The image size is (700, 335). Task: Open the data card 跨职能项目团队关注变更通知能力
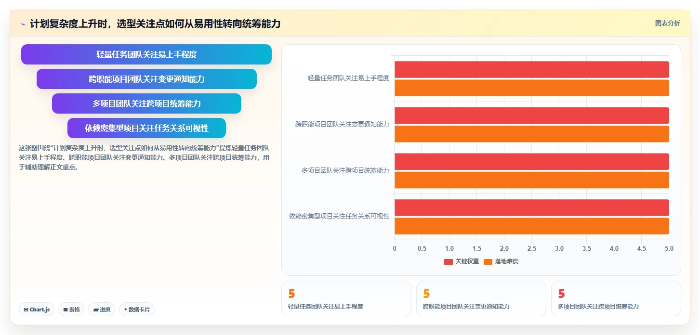[x=481, y=298]
